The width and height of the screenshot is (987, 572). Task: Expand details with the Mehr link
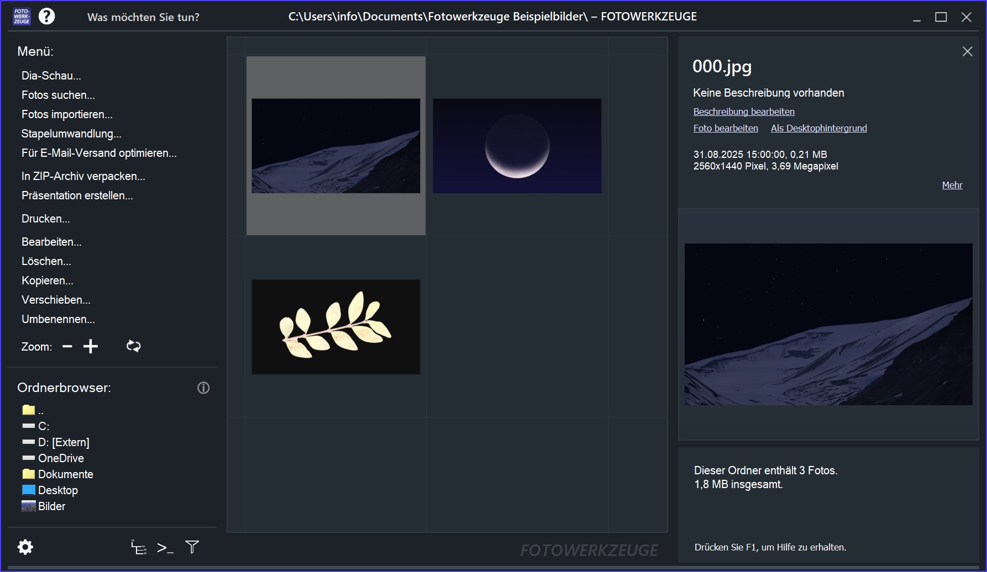point(952,185)
